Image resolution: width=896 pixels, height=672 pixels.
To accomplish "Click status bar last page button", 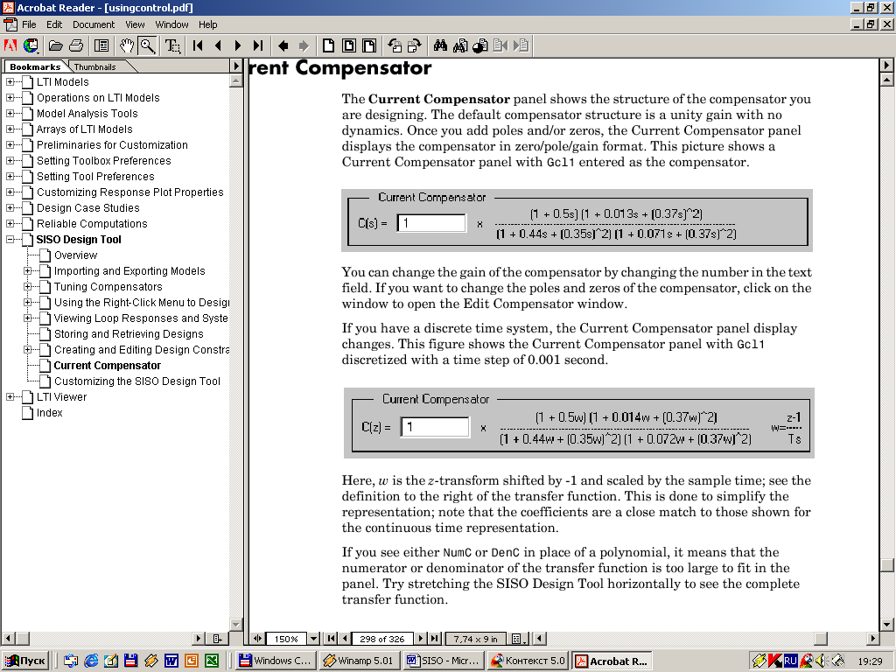I will click(435, 638).
